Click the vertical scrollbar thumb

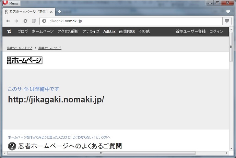[x=231, y=47]
